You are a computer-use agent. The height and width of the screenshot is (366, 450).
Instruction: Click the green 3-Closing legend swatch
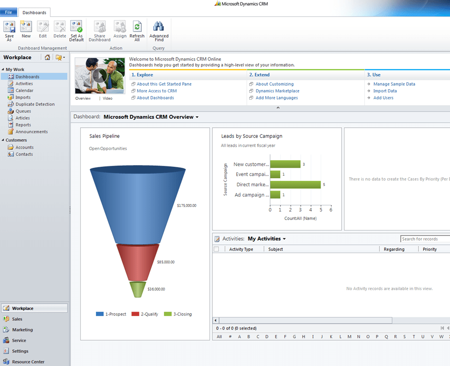tap(167, 314)
